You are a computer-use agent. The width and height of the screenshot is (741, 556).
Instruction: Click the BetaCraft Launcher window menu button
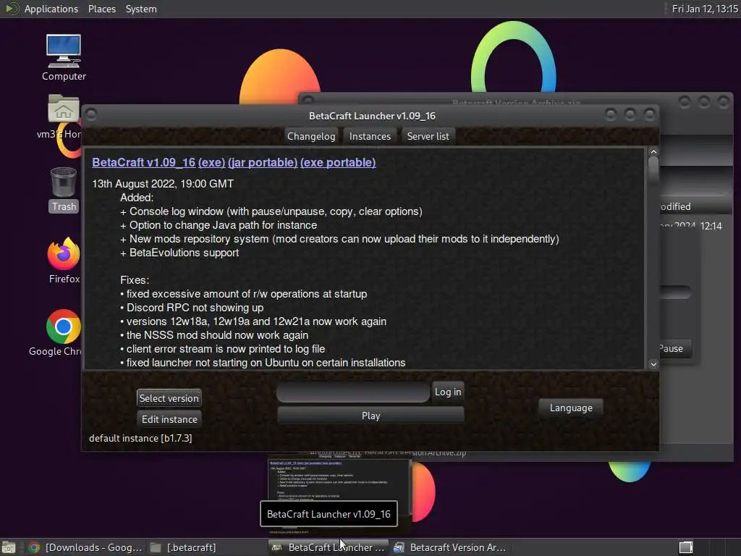92,114
